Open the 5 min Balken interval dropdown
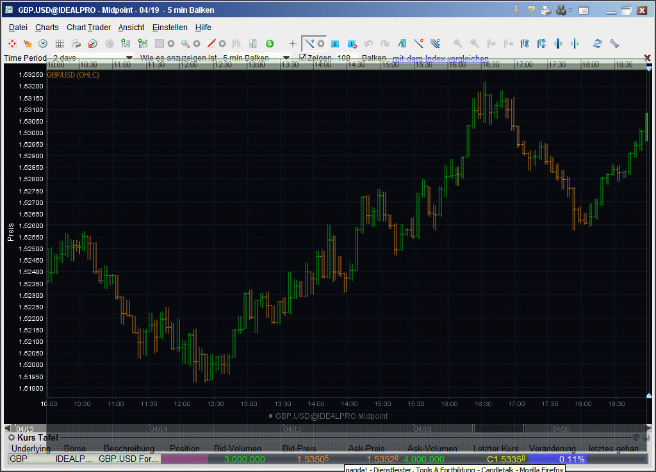The width and height of the screenshot is (656, 472). (x=286, y=58)
